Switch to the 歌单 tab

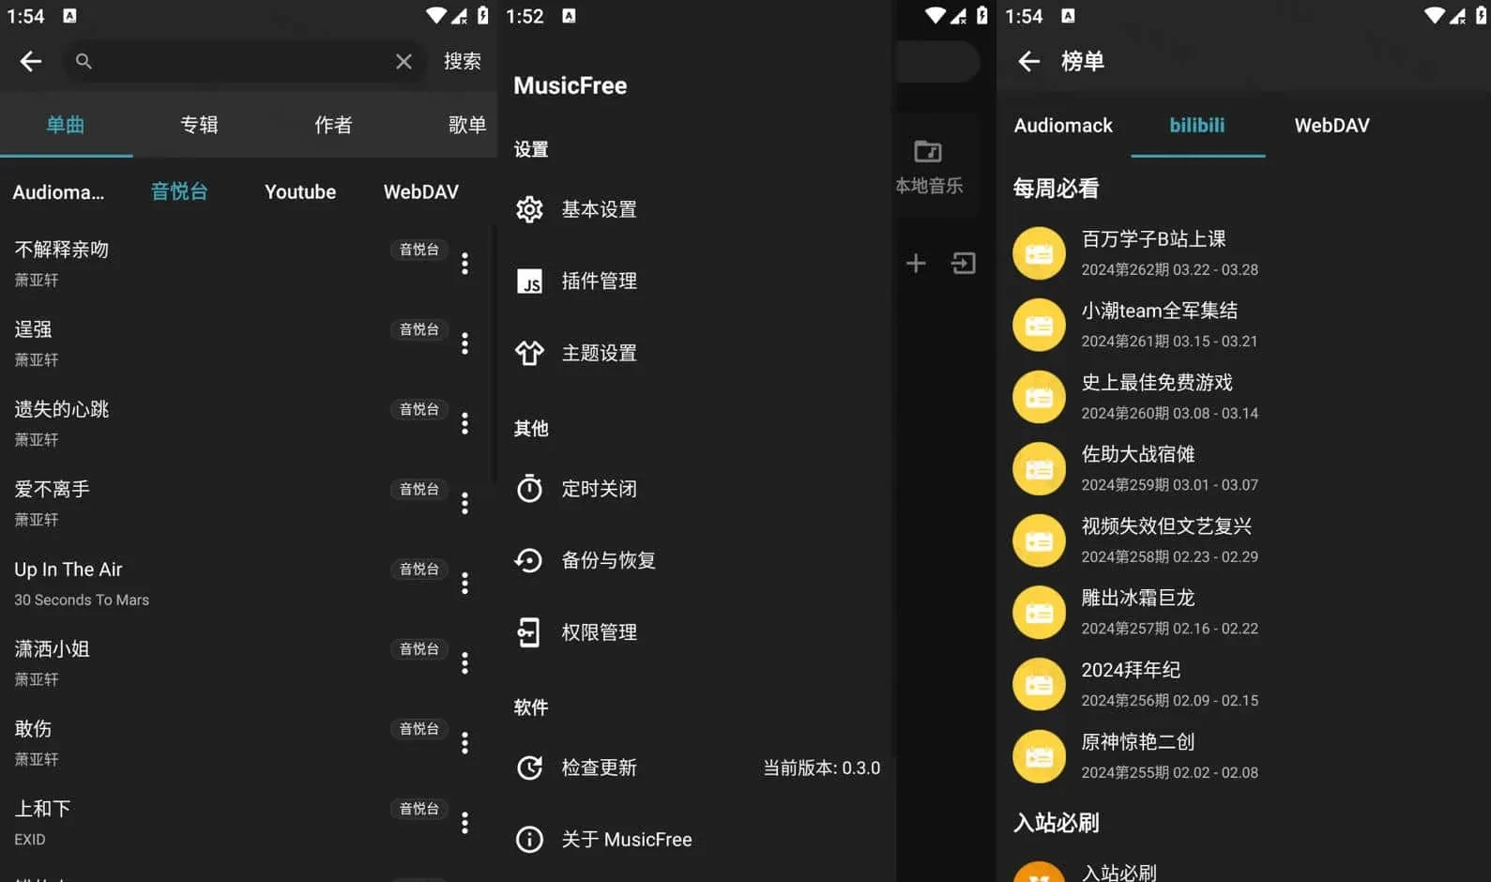466,125
